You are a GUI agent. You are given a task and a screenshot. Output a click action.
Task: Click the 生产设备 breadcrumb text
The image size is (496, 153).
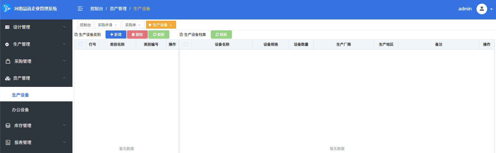[142, 9]
